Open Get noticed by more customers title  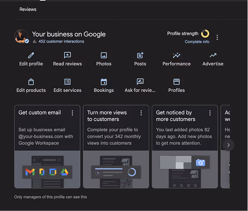click(176, 116)
